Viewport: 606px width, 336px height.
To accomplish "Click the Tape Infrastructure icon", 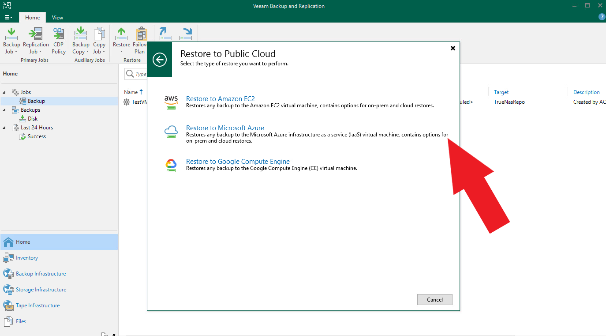I will 8,306.
